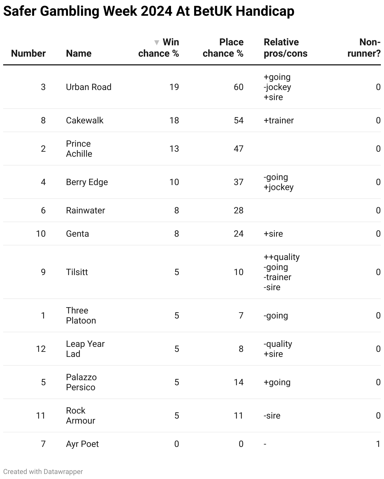The image size is (384, 479).
Task: Click the Non-runner? column header
Action: click(364, 48)
